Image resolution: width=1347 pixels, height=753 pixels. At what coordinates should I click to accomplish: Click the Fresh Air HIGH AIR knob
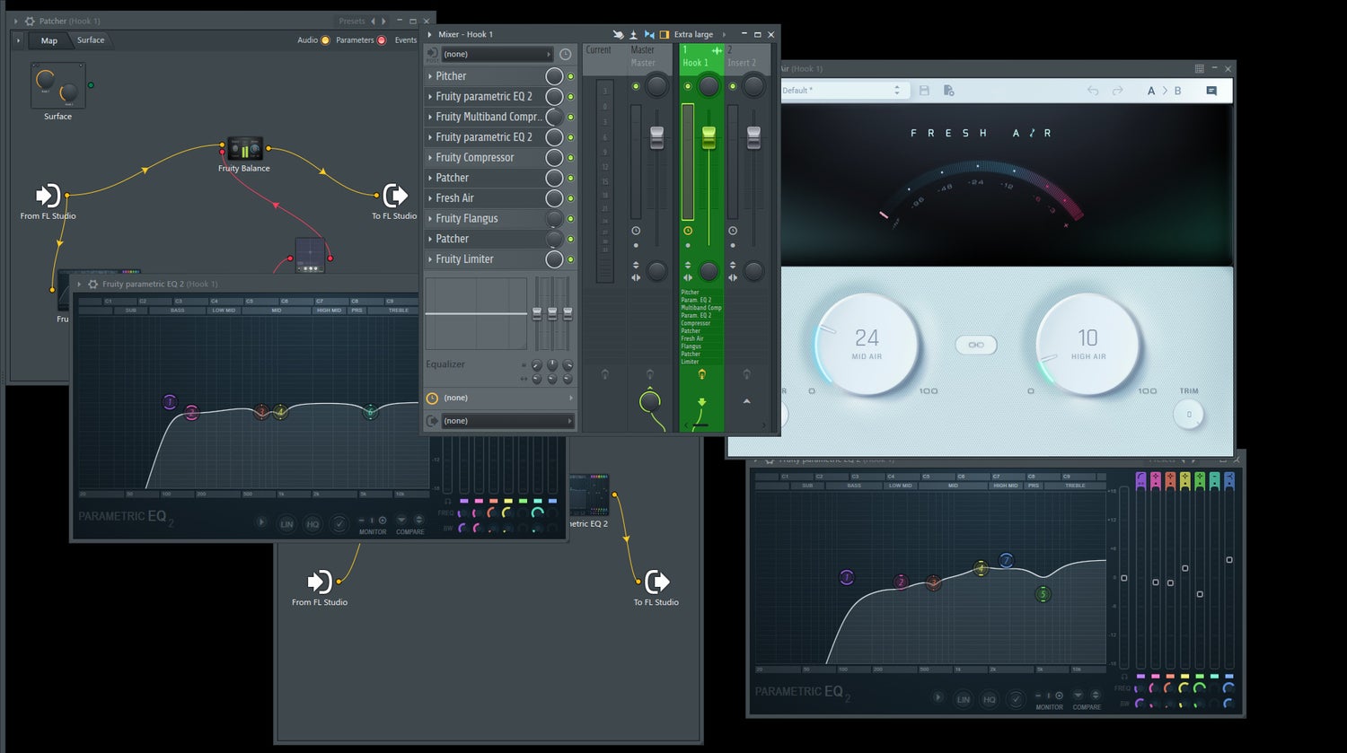pyautogui.click(x=1087, y=345)
